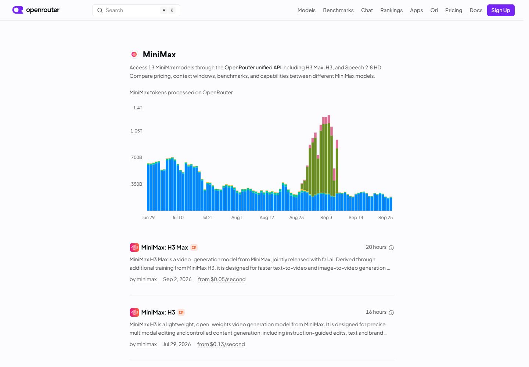Click the Jul 10 x-axis label

(x=178, y=218)
